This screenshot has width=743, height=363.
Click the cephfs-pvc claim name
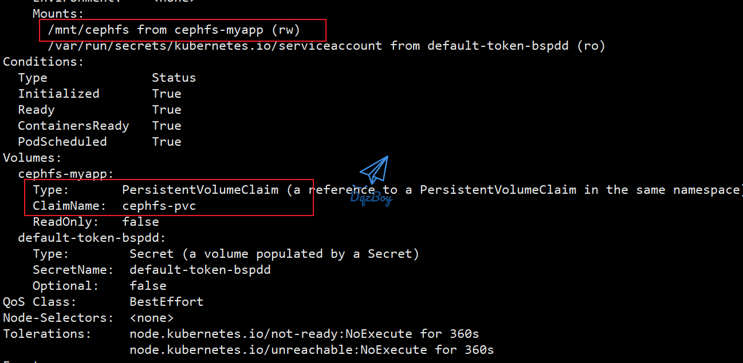click(159, 206)
